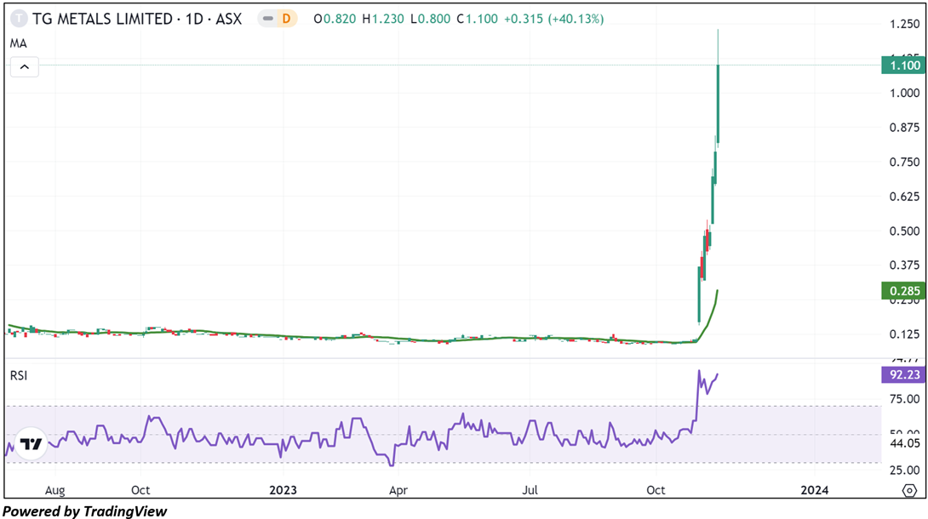This screenshot has width=928, height=519.
Task: Click the low price value L0.800
Action: point(430,19)
